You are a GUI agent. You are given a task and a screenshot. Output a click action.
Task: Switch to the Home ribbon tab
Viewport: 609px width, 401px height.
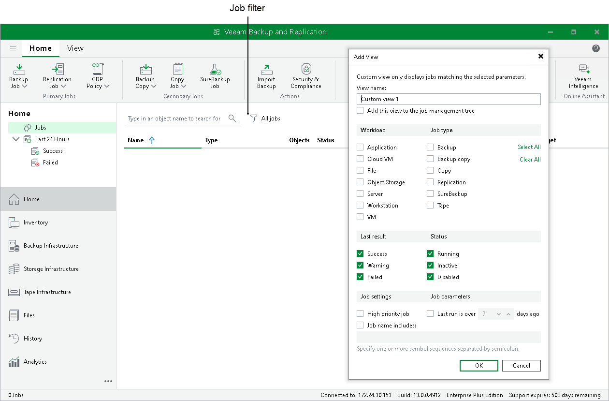41,48
